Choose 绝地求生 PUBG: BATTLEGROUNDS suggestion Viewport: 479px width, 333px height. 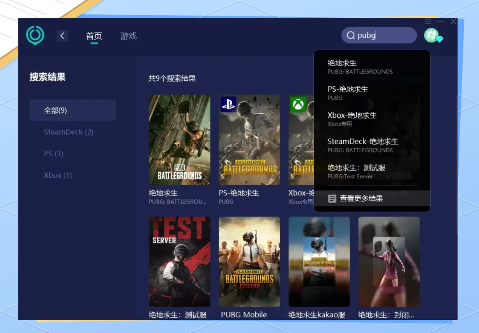click(372, 67)
